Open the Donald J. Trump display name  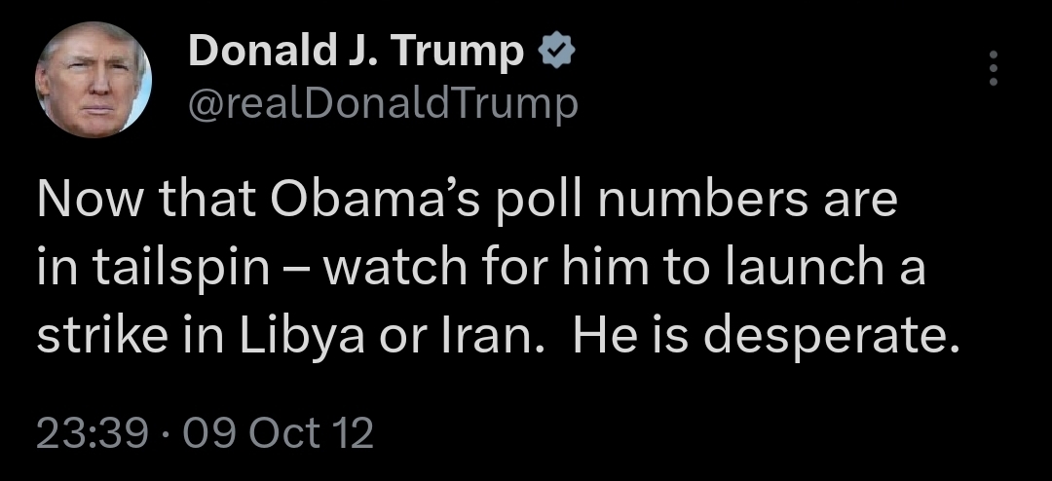coord(356,52)
